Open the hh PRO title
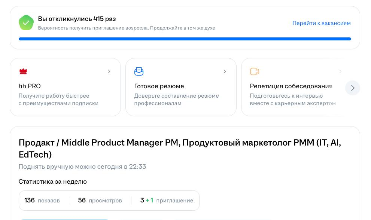The height and width of the screenshot is (220, 371). coord(30,86)
